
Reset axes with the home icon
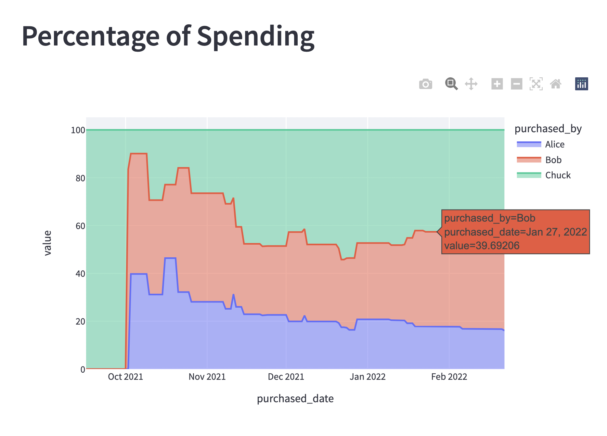pyautogui.click(x=556, y=84)
